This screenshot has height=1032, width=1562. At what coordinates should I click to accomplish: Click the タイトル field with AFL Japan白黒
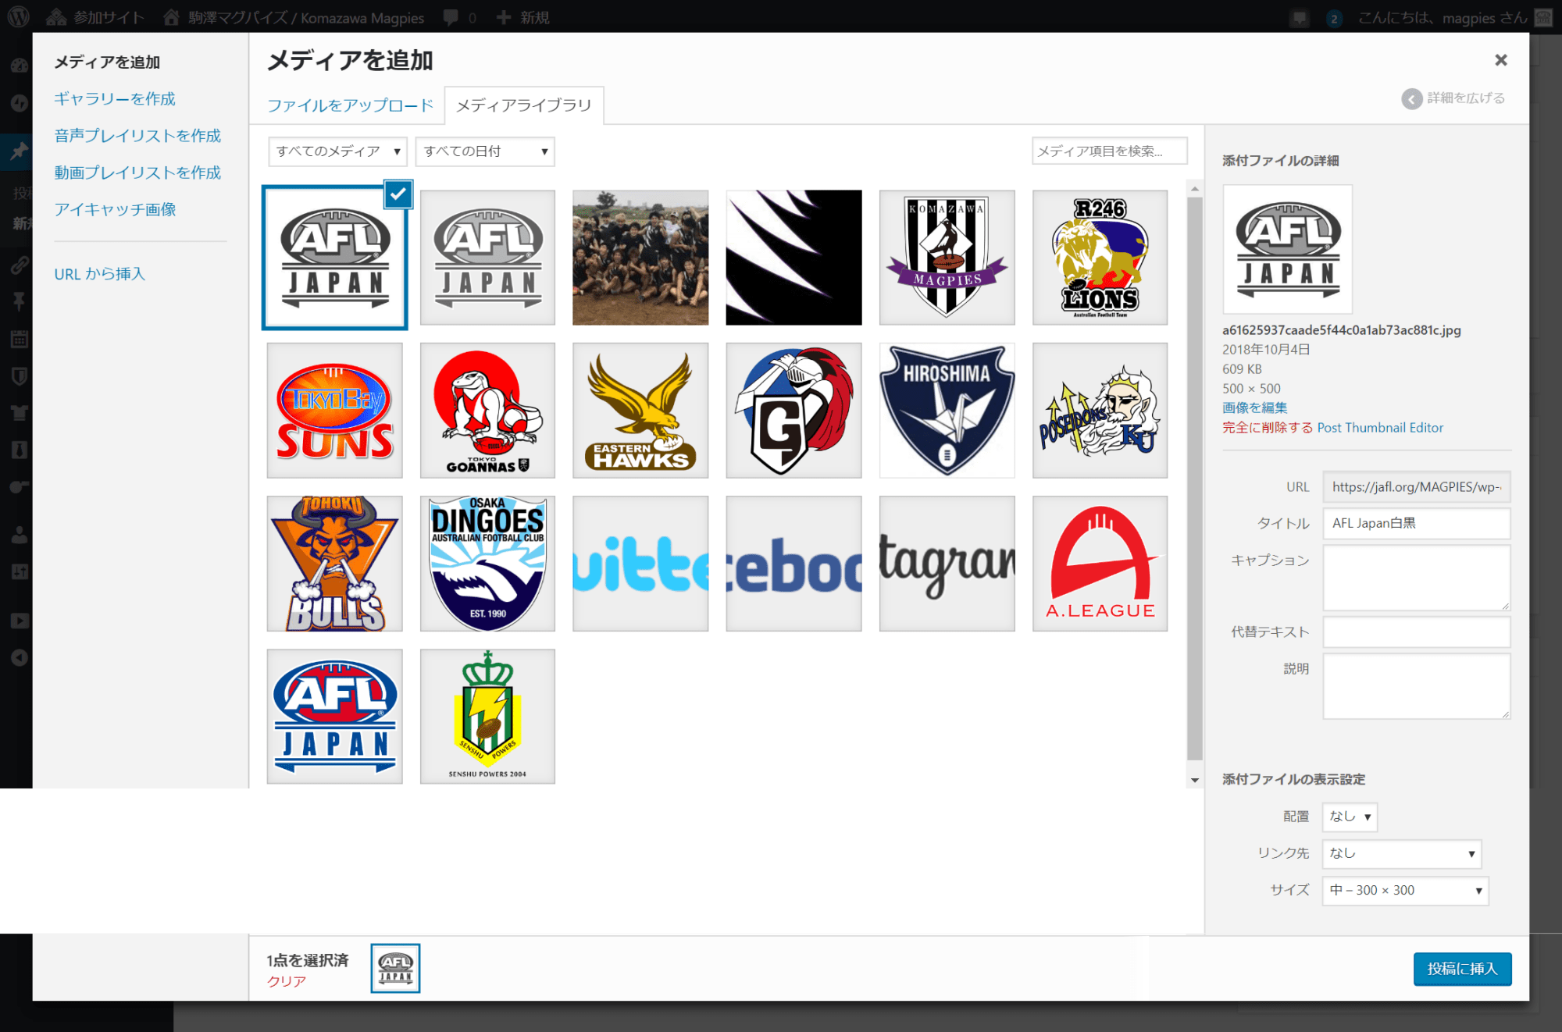tap(1416, 523)
